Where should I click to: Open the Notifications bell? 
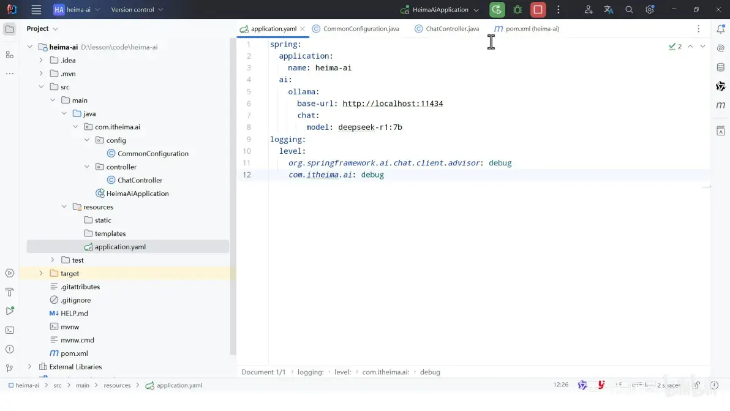coord(720,29)
